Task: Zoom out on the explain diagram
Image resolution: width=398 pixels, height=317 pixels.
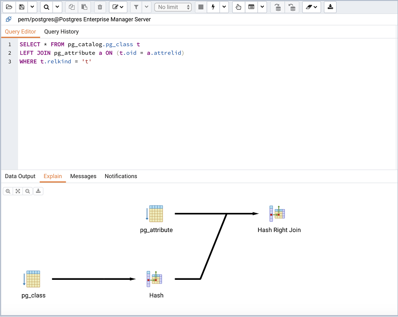Action: pos(27,191)
